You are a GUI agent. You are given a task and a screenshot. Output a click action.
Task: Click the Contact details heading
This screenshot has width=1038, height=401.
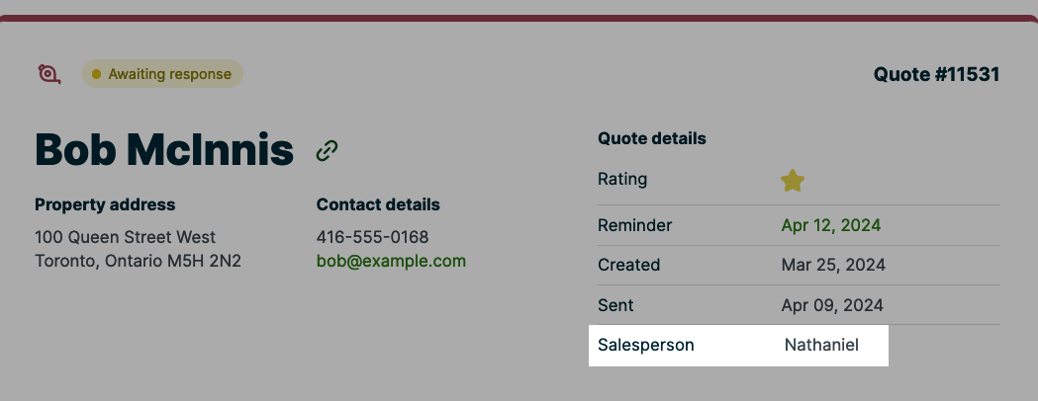point(378,204)
